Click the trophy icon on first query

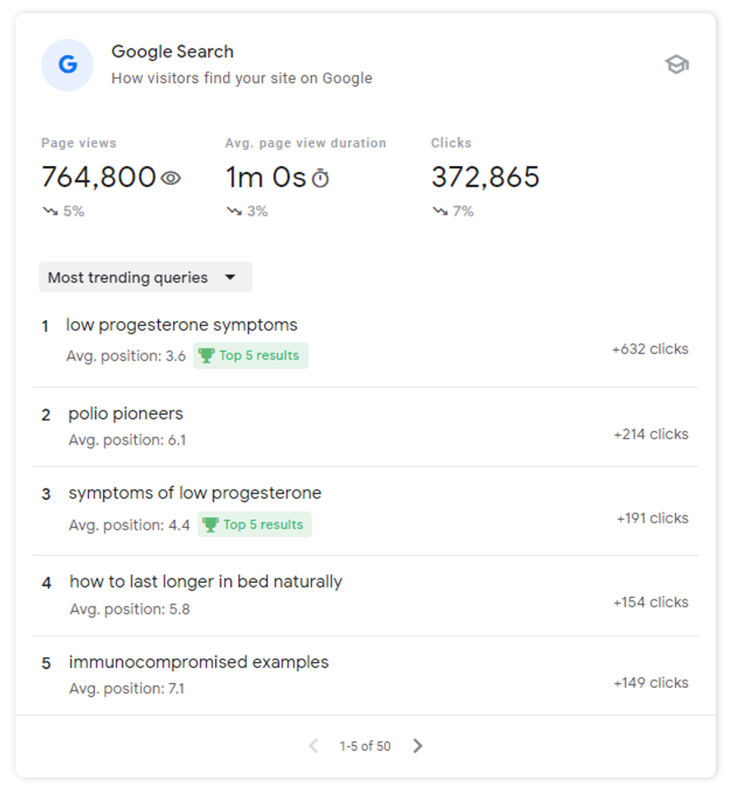point(206,356)
